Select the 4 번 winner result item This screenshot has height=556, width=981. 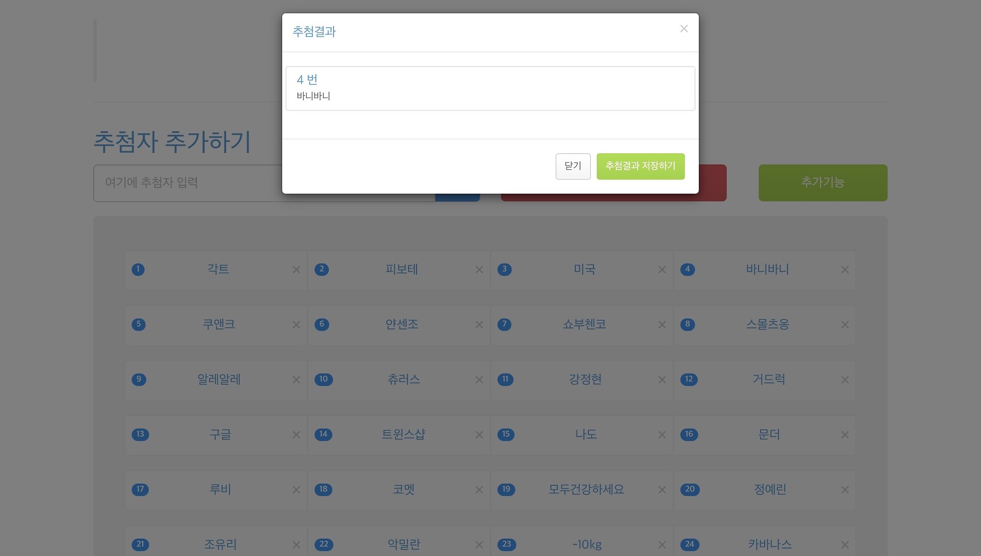coord(490,88)
